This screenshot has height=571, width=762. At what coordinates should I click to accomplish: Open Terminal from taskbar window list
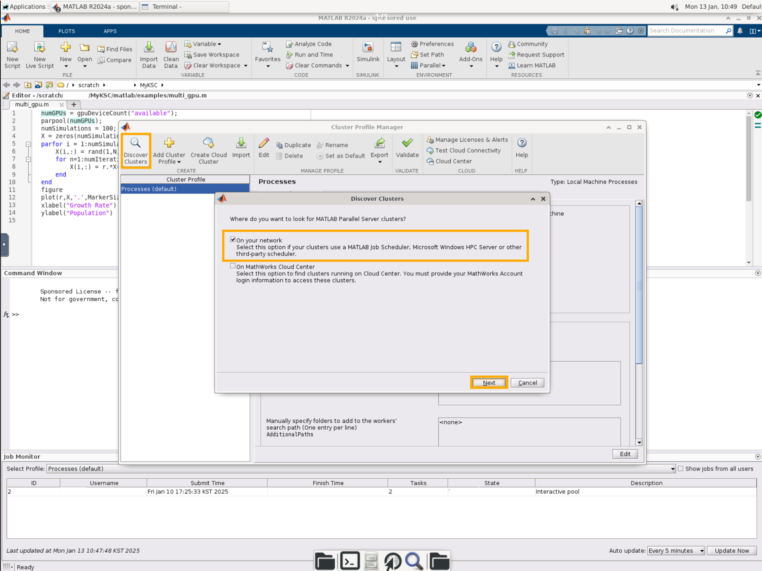pyautogui.click(x=184, y=7)
